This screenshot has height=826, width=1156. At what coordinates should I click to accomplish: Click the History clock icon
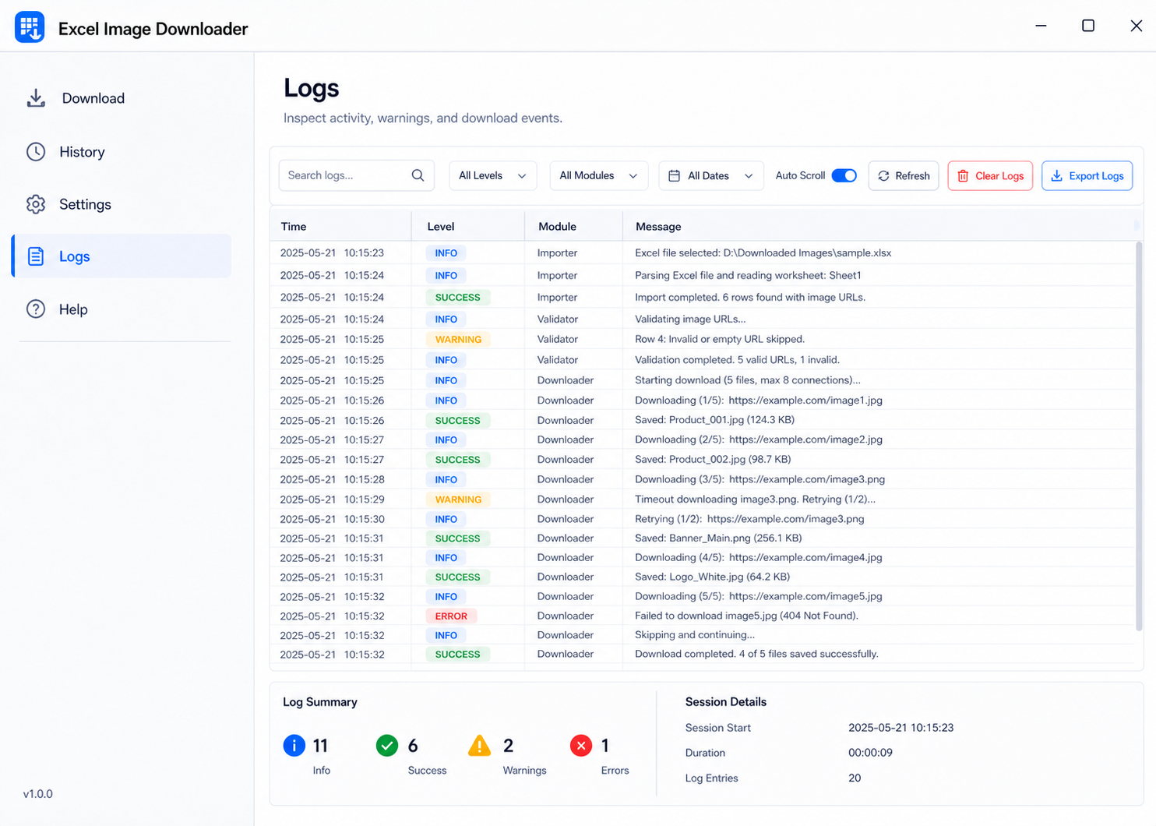pyautogui.click(x=36, y=152)
